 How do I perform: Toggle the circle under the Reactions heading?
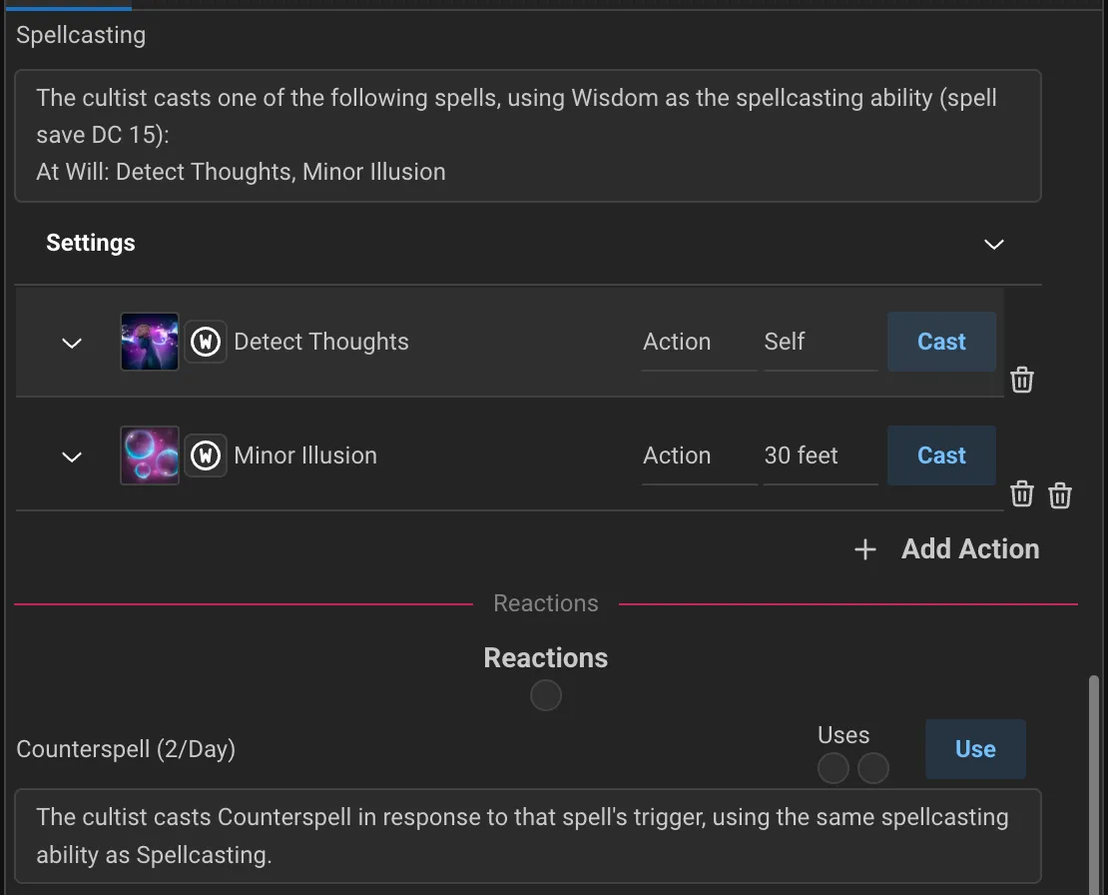546,695
